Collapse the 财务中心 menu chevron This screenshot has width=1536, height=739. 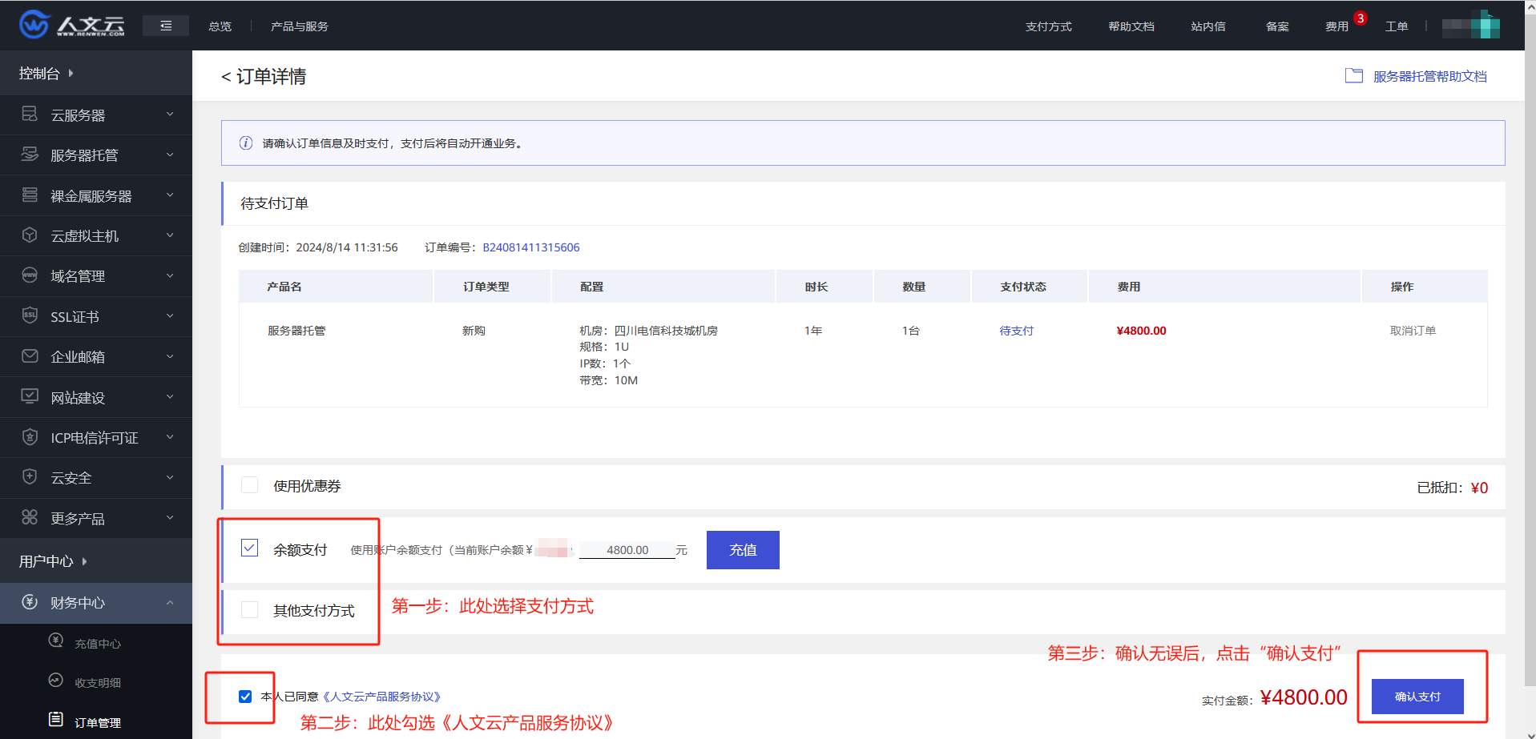[170, 603]
